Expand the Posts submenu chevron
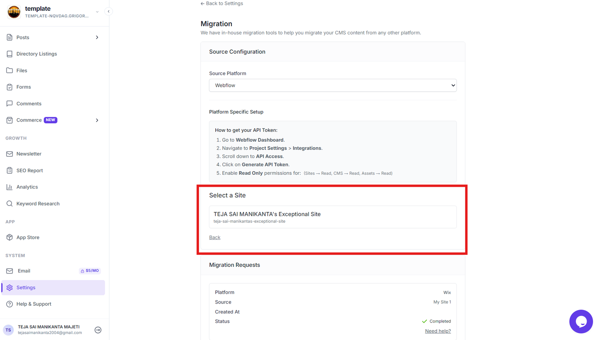This screenshot has height=340, width=599. pos(97,37)
